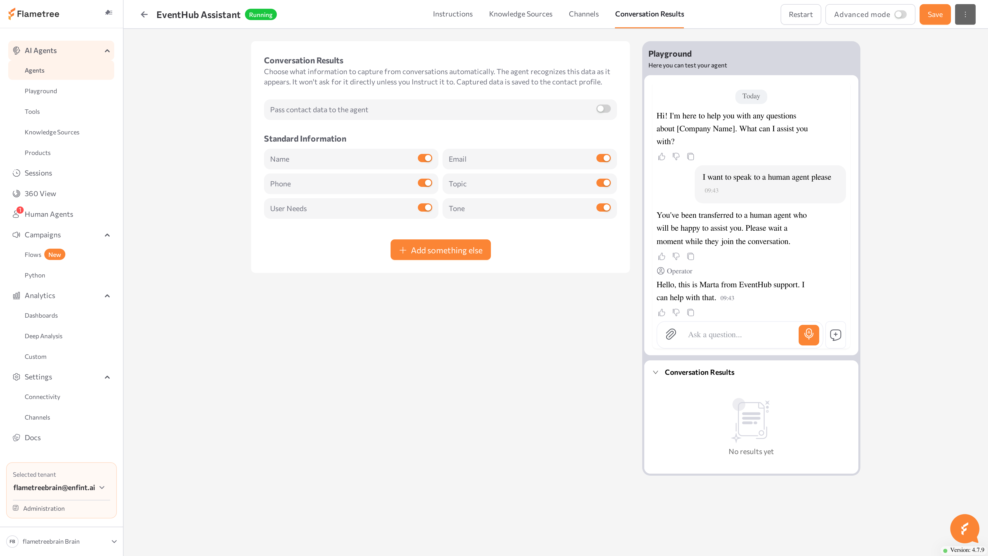
Task: Thumbs up the transfer message
Action: click(x=661, y=256)
